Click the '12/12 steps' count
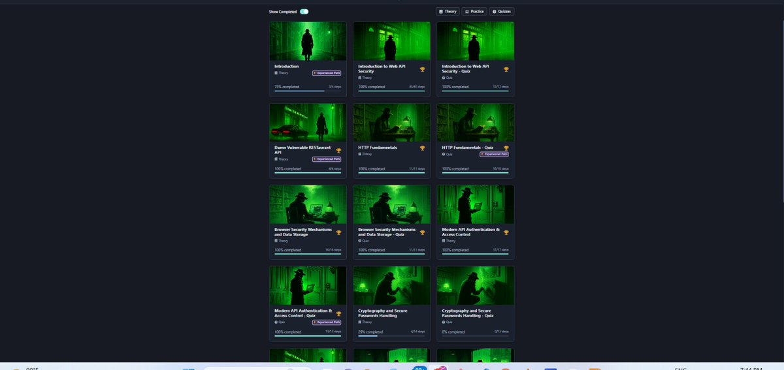Image resolution: width=784 pixels, height=370 pixels. (x=501, y=86)
